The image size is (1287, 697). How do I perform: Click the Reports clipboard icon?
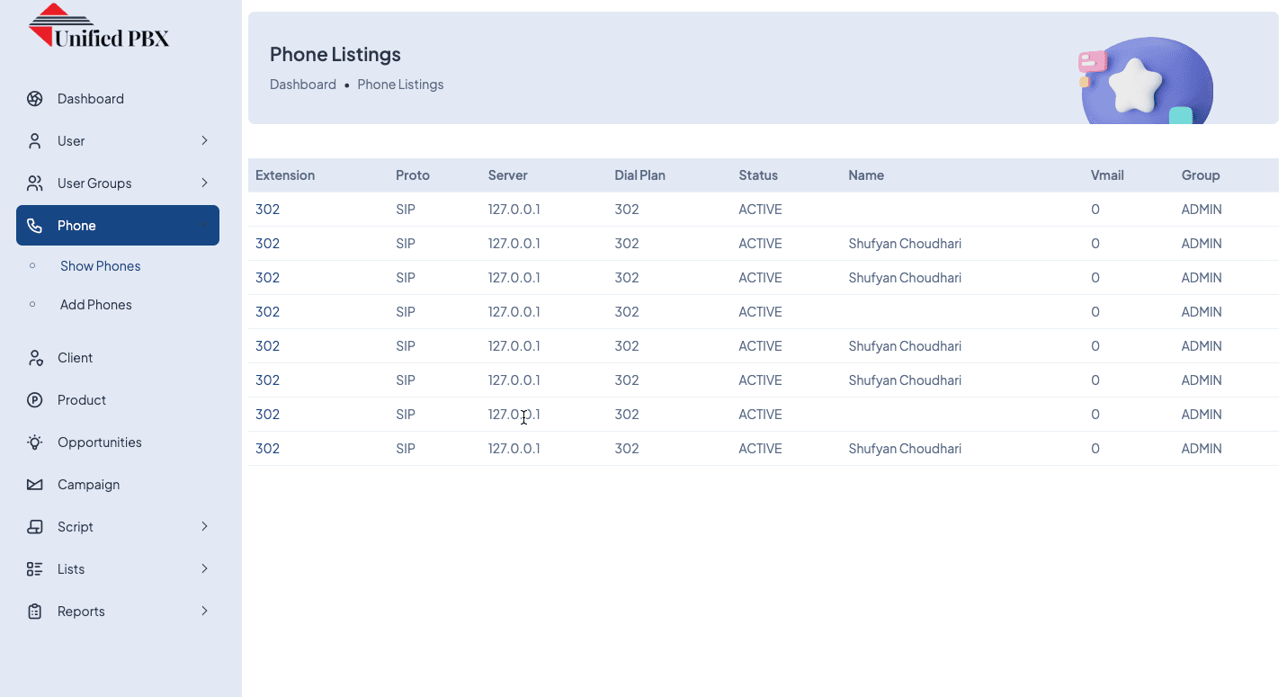[35, 612]
